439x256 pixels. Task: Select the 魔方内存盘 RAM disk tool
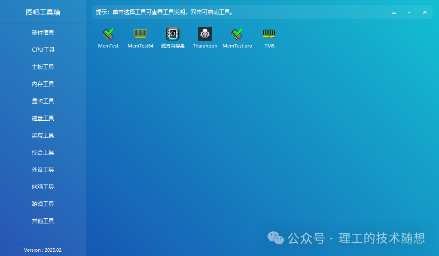pos(173,37)
